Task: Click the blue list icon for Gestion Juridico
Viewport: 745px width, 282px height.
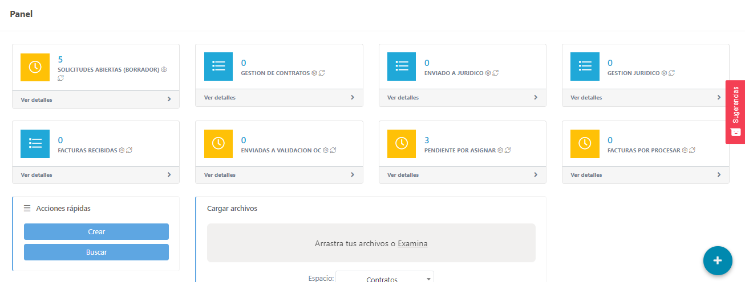Action: click(x=585, y=67)
